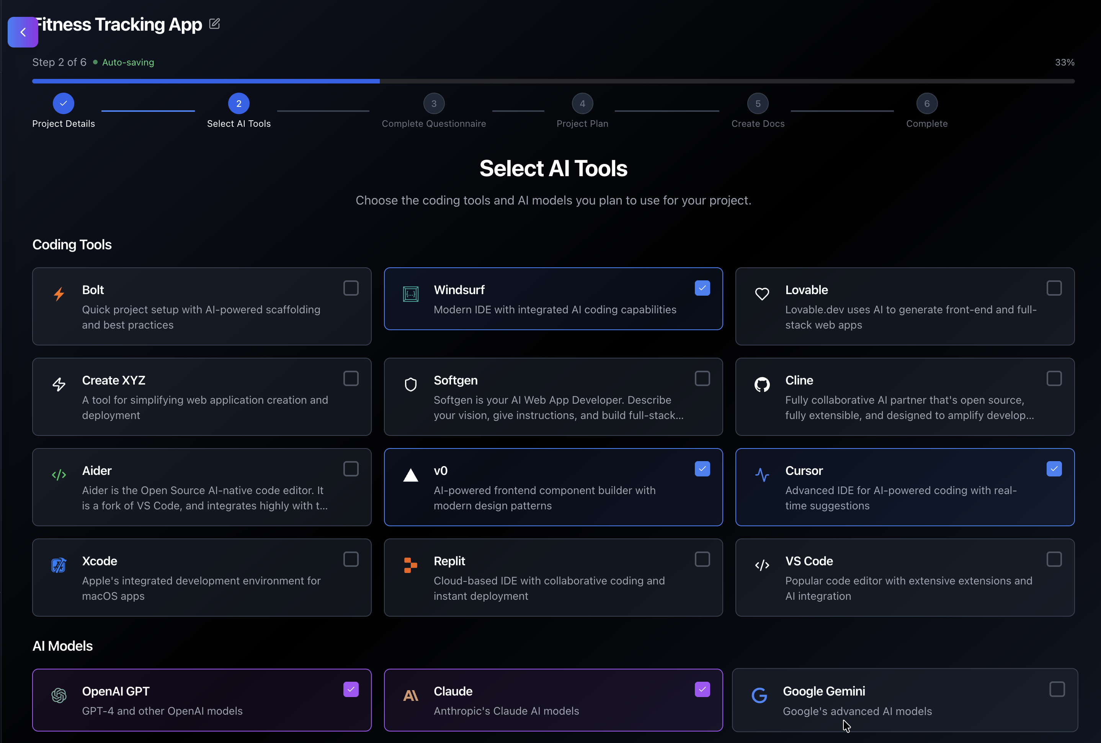Click the Select AI Tools main heading
Image resolution: width=1101 pixels, height=743 pixels.
point(553,169)
